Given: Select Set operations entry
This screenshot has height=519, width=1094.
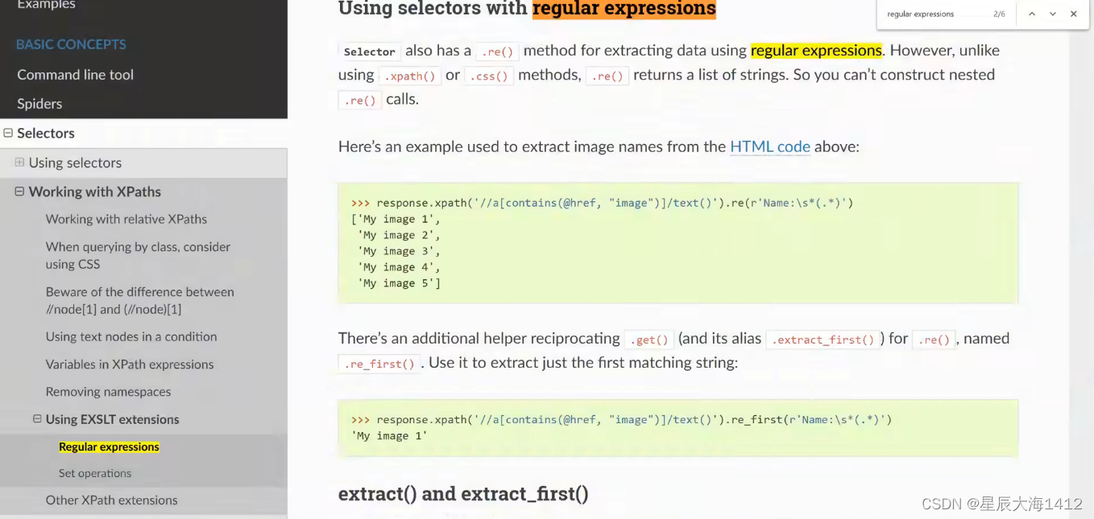Looking at the screenshot, I should point(95,473).
